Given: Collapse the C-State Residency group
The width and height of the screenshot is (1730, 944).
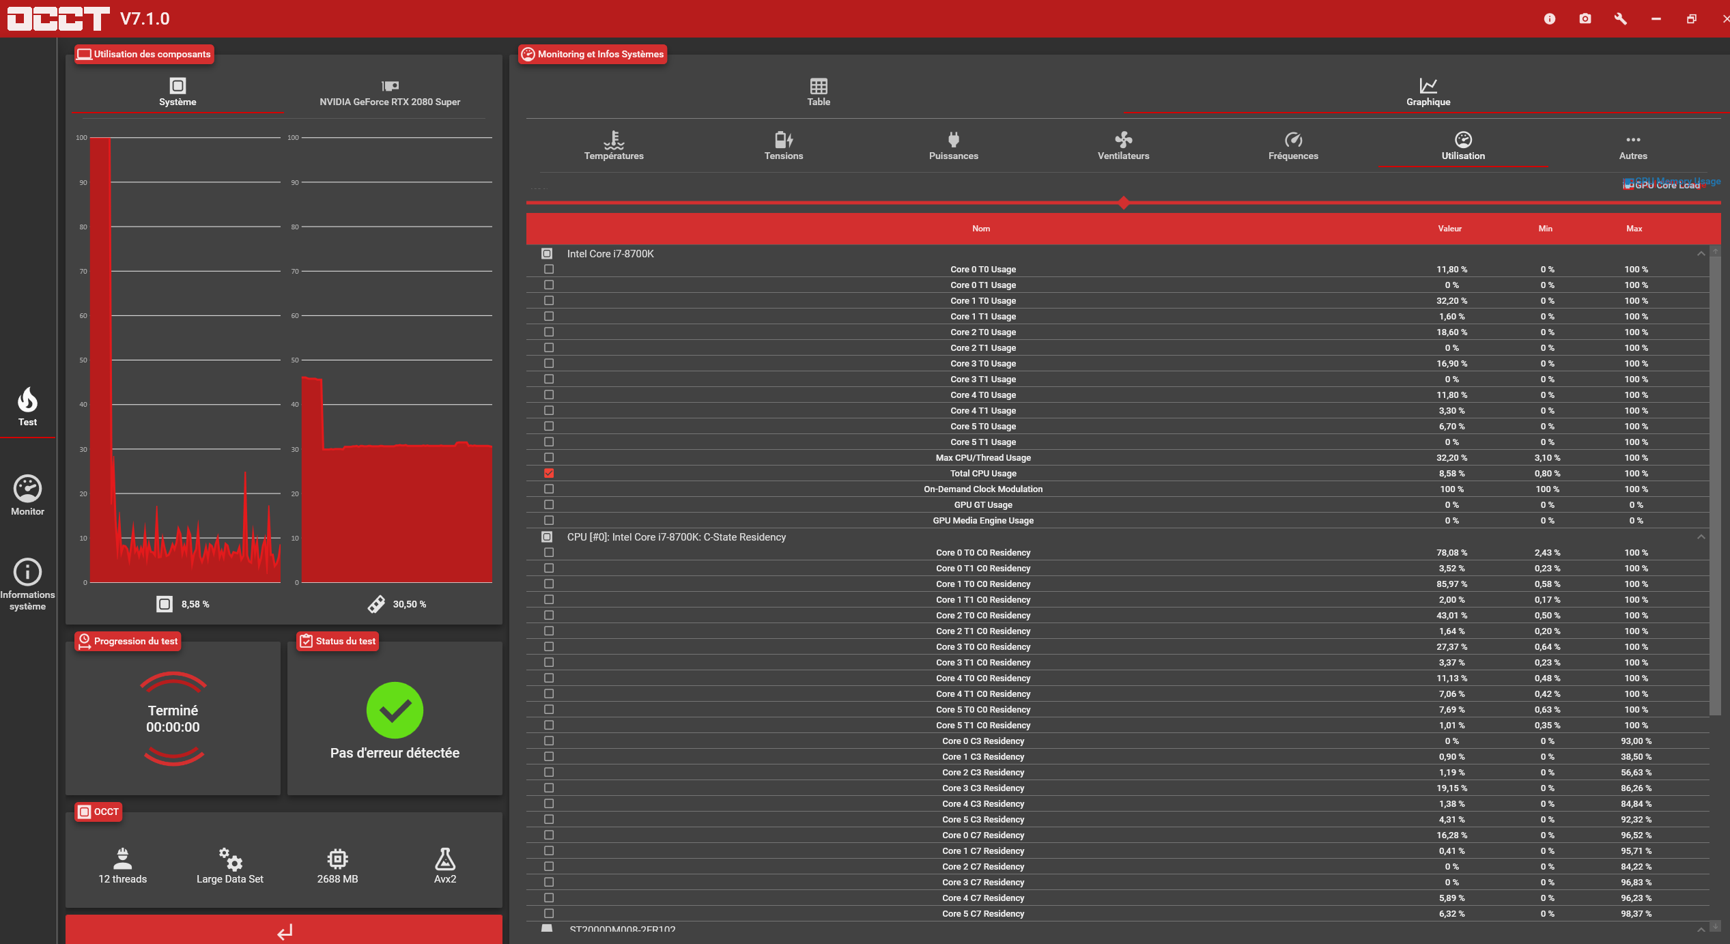Looking at the screenshot, I should 1701,537.
